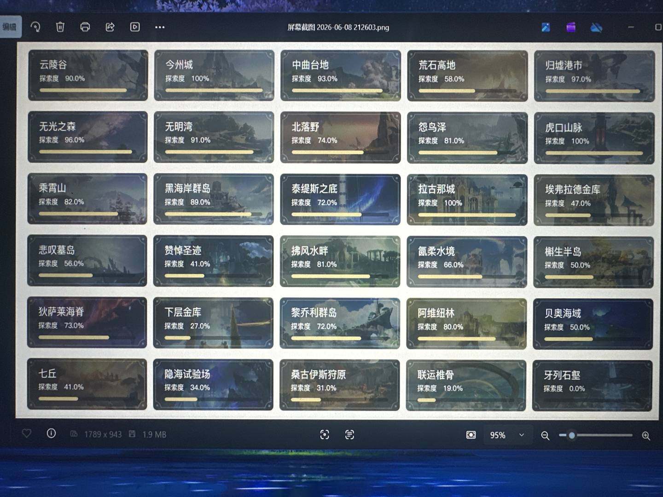Screen dimensions: 663x497
Task: Select the 黑海岸群岛 region card
Action: tap(214, 199)
